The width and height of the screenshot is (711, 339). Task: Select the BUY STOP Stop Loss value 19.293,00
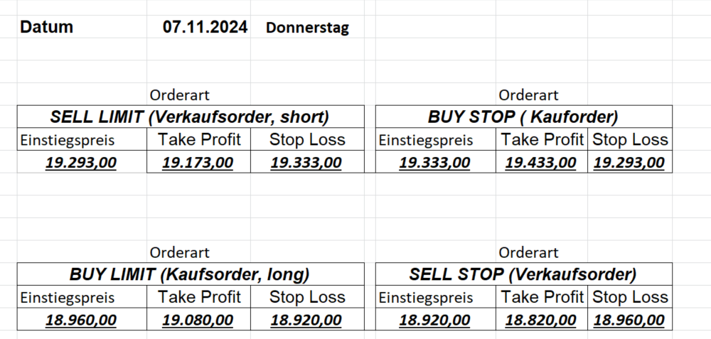pos(629,163)
